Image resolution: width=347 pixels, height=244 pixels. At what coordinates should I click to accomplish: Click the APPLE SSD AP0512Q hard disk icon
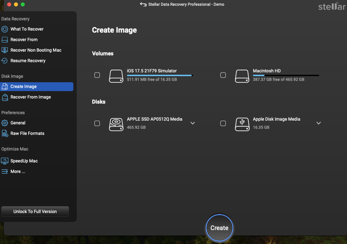pos(116,124)
